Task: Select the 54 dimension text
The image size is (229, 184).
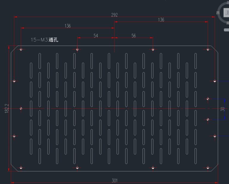Action: [96, 36]
